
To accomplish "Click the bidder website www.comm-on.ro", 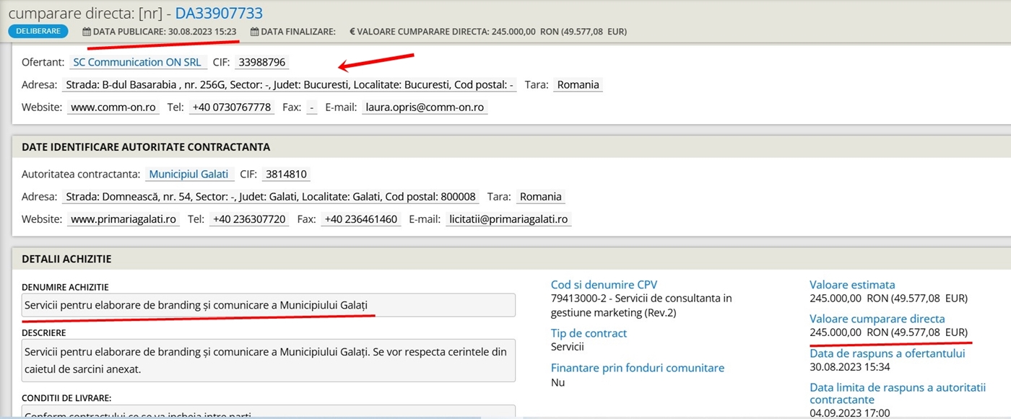I will 115,107.
